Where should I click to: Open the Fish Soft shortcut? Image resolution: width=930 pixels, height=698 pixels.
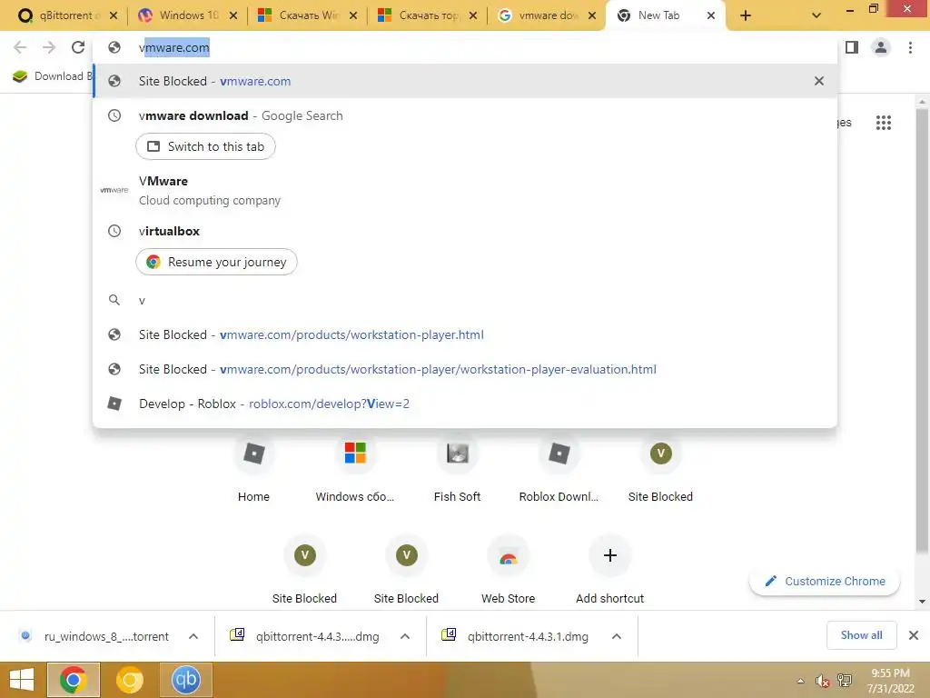coord(457,469)
